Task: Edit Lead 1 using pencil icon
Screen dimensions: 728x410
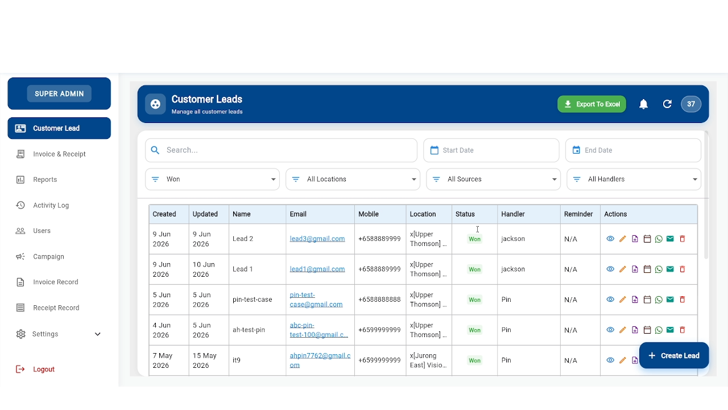Action: (x=623, y=269)
